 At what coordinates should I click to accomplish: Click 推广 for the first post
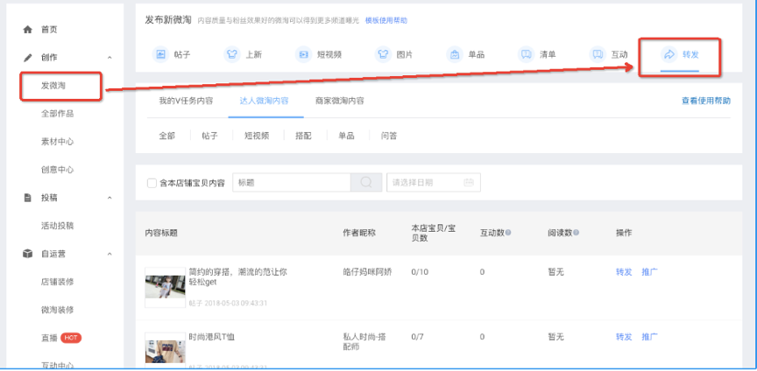click(649, 272)
